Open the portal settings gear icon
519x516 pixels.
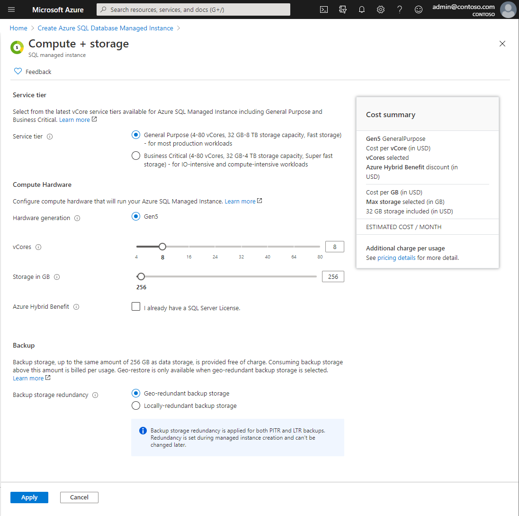coord(380,9)
